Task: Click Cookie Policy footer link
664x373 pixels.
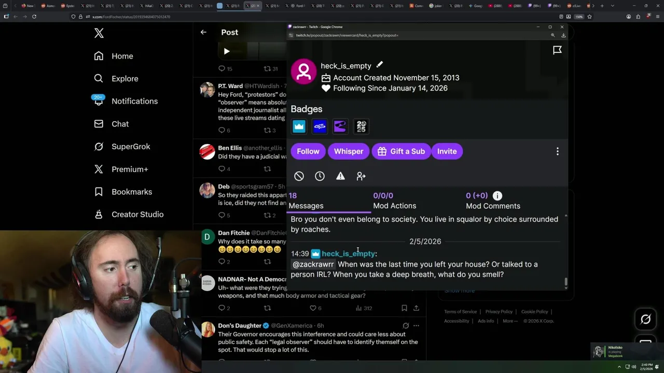Action: point(534,312)
